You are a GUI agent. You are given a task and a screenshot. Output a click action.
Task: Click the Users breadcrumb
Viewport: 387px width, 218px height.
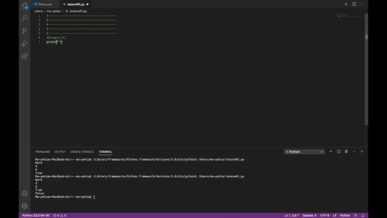click(x=39, y=11)
